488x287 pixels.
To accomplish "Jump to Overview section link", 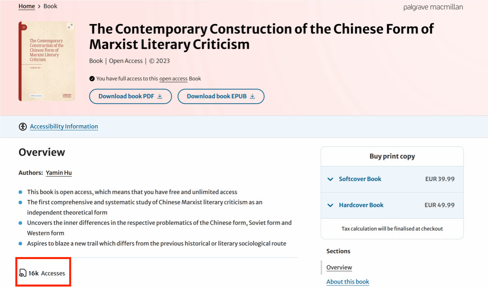I will (x=339, y=267).
